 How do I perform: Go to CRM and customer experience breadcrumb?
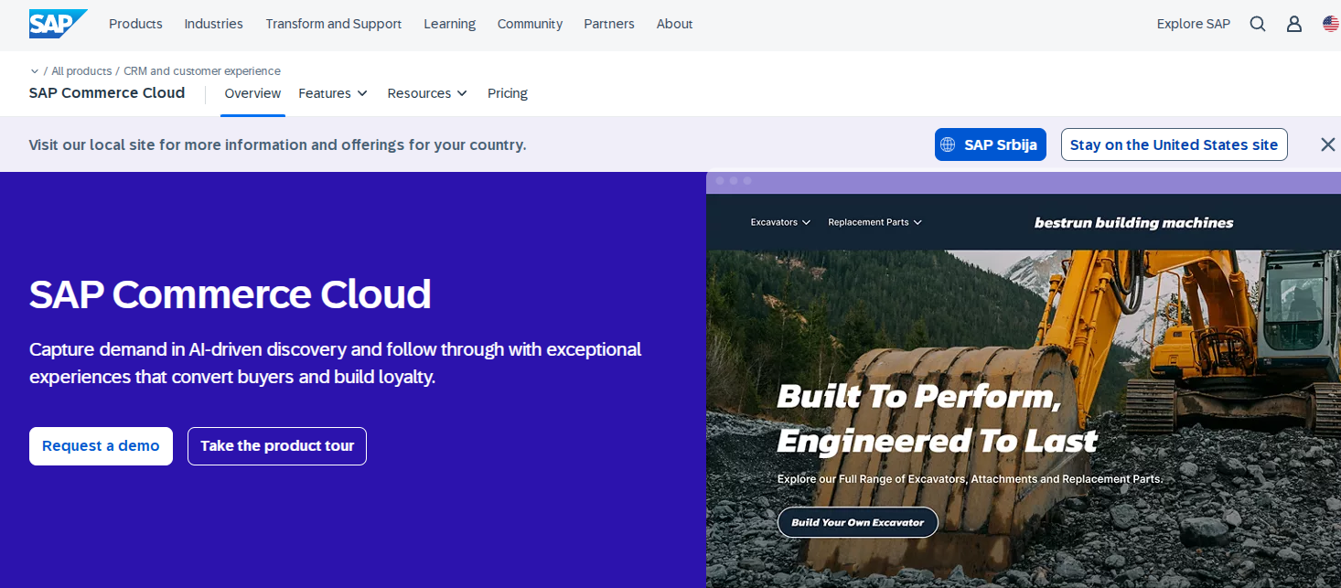click(x=202, y=71)
